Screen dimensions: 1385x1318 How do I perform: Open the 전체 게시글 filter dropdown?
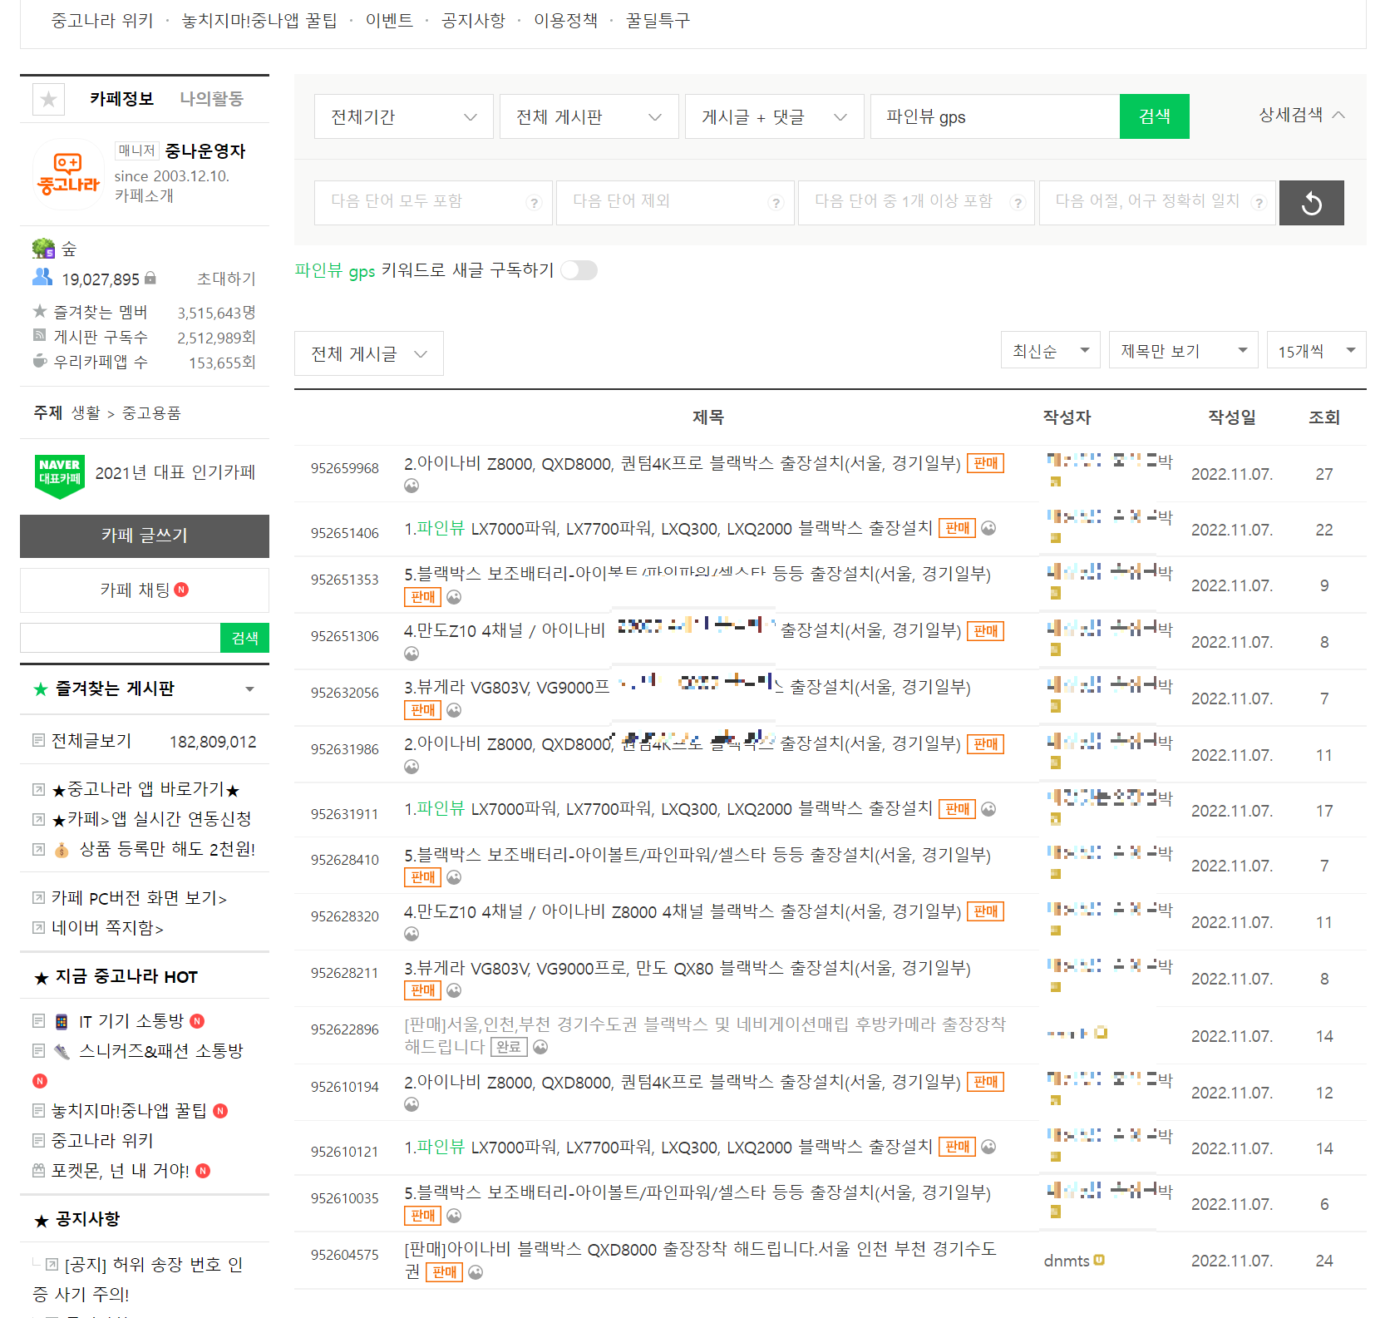tap(369, 353)
